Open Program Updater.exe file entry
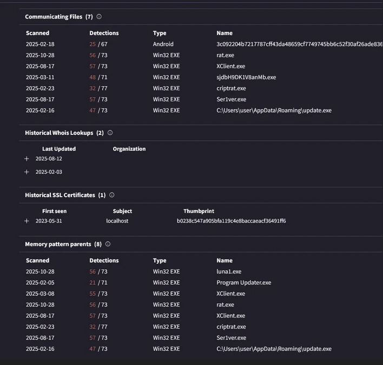Screen dimensions: 383x365 click(243, 283)
